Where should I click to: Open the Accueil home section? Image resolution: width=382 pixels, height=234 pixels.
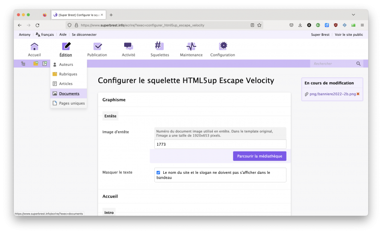click(x=34, y=50)
